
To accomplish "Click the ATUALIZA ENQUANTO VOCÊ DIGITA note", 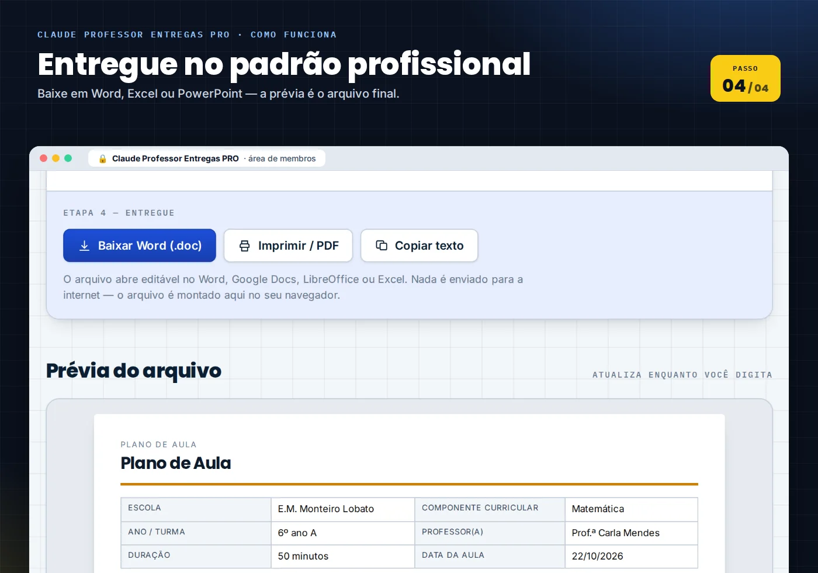I will [682, 375].
